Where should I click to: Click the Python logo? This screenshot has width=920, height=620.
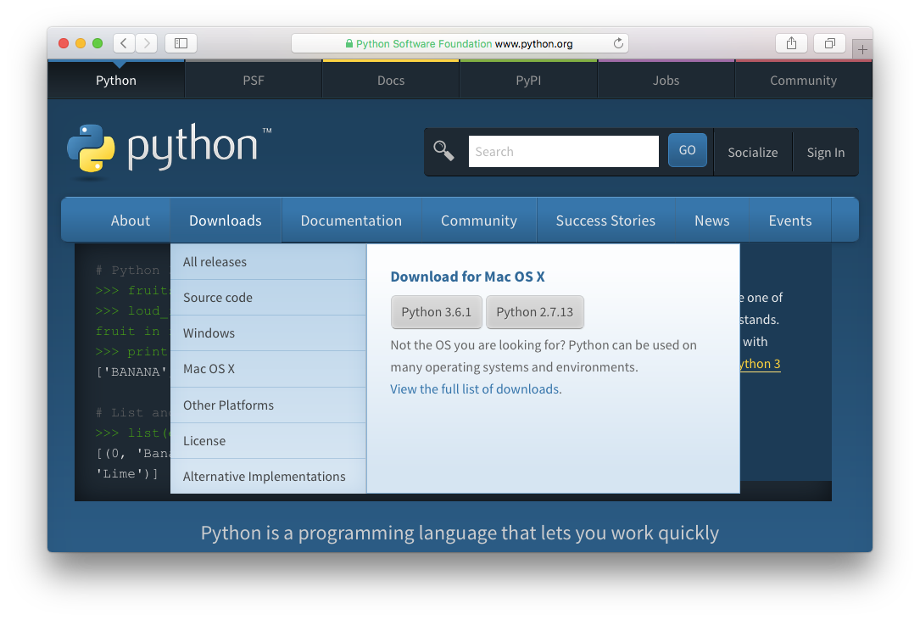click(170, 149)
